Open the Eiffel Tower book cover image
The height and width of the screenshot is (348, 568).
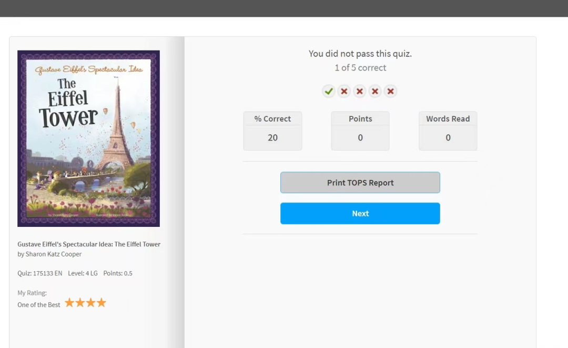click(88, 138)
